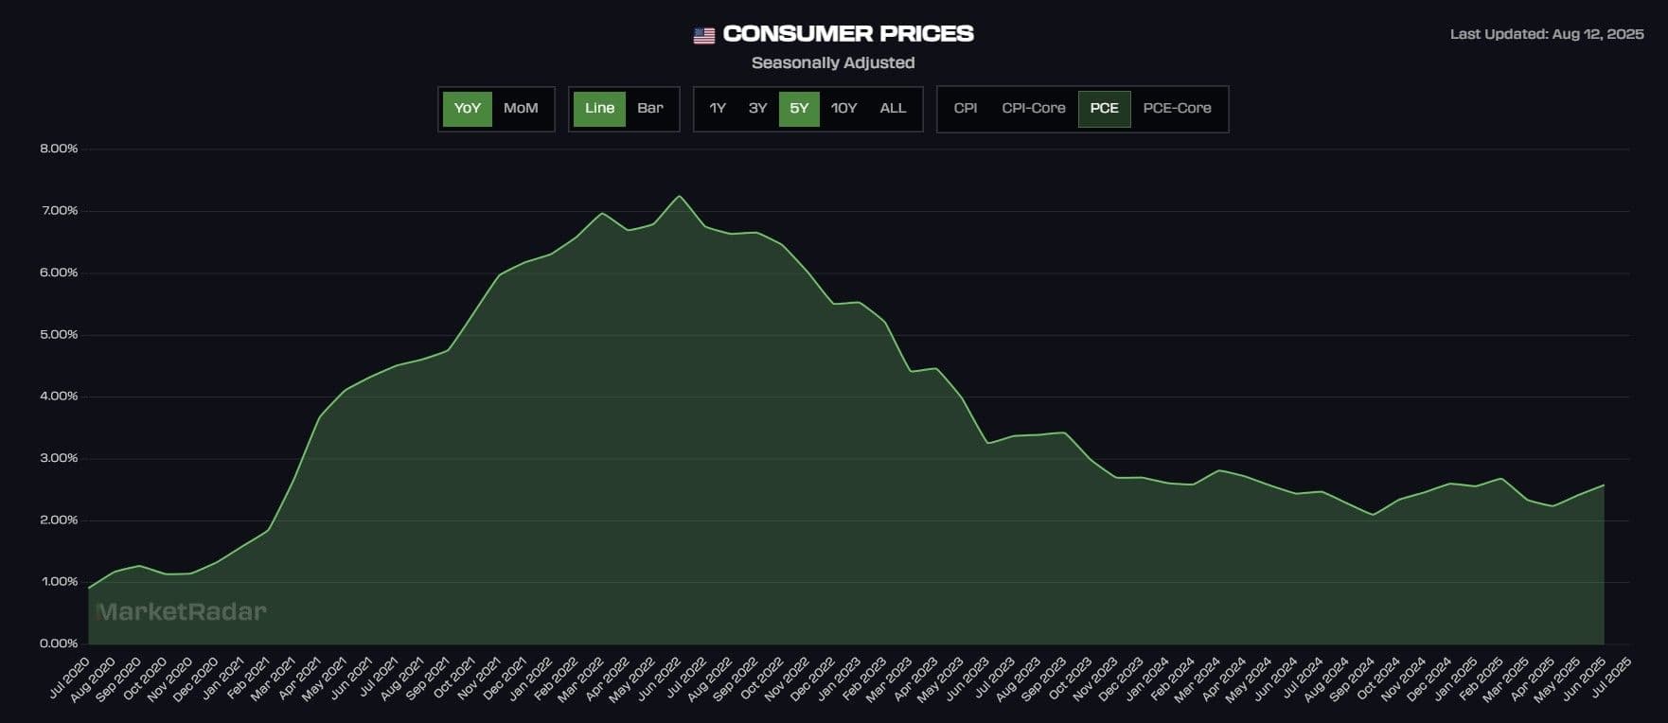
Task: Show ALL available history
Action: [x=893, y=109]
